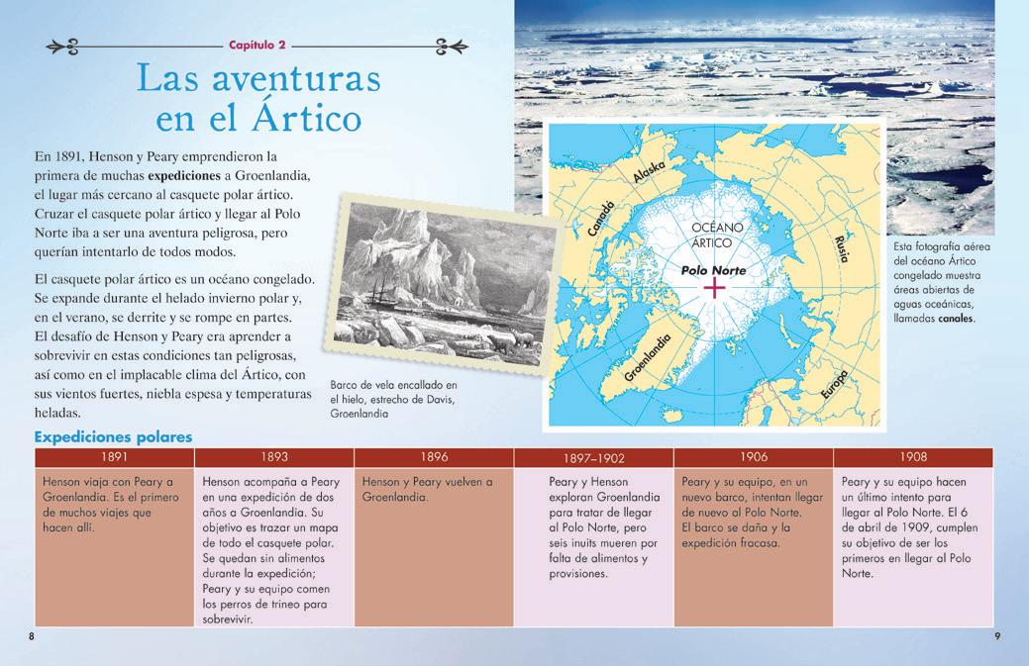Viewport: 1029px width, 666px height.
Task: Click the 'Polo Norte' map label
Action: [x=713, y=270]
